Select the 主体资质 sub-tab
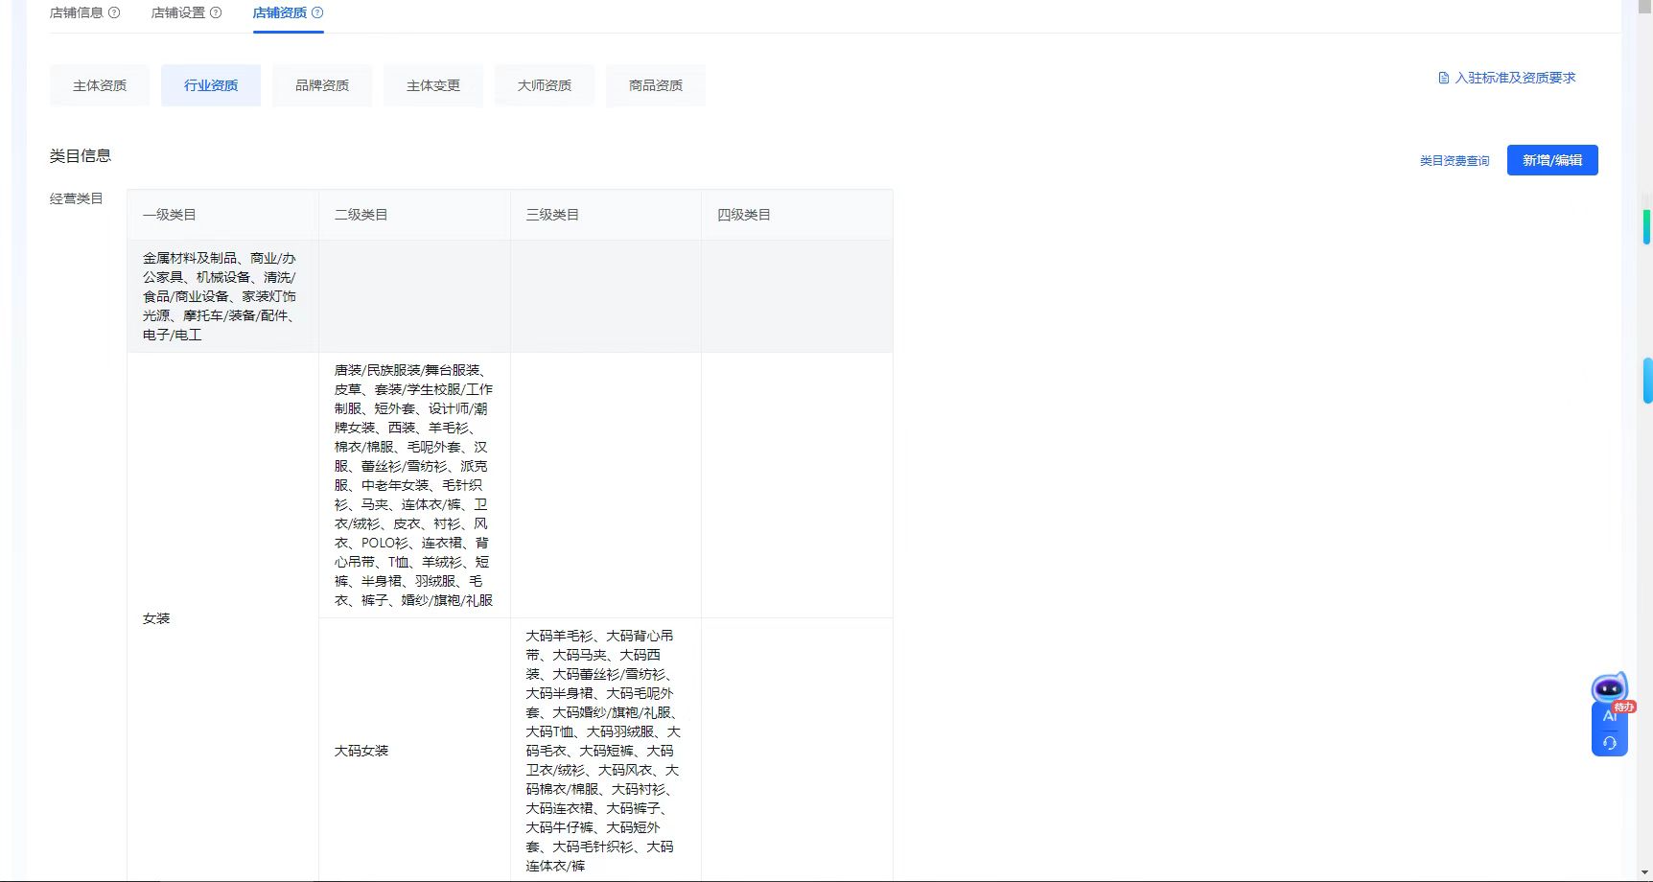 100,86
